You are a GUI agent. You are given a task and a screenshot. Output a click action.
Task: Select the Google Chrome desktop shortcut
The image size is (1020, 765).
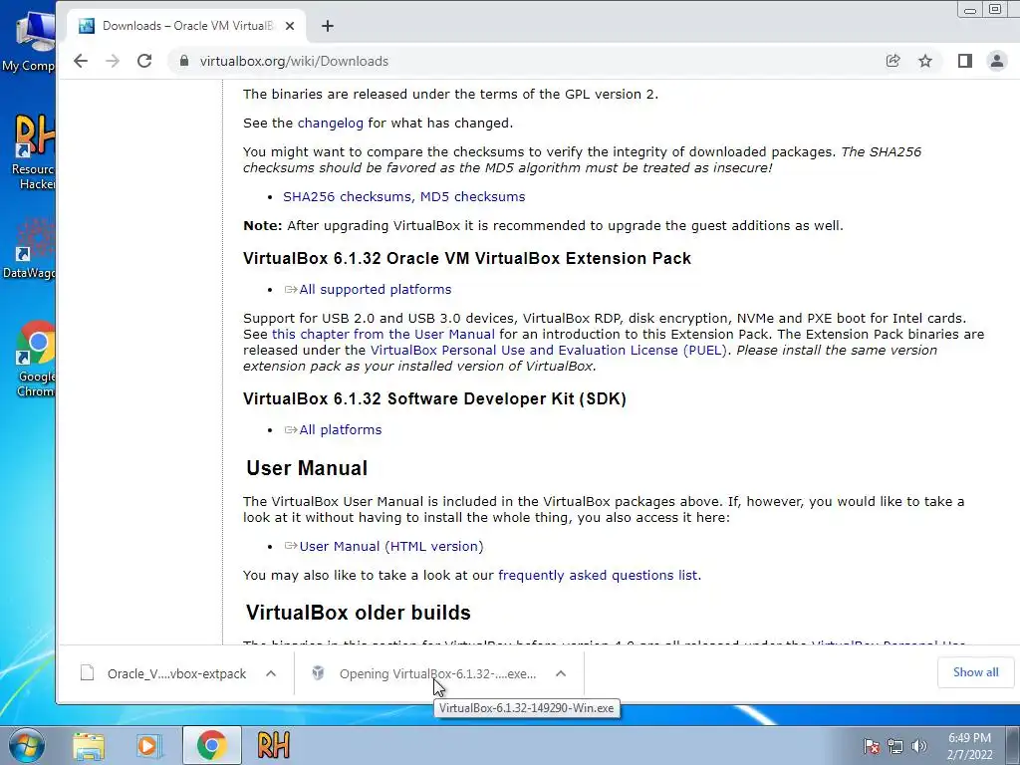click(x=35, y=359)
